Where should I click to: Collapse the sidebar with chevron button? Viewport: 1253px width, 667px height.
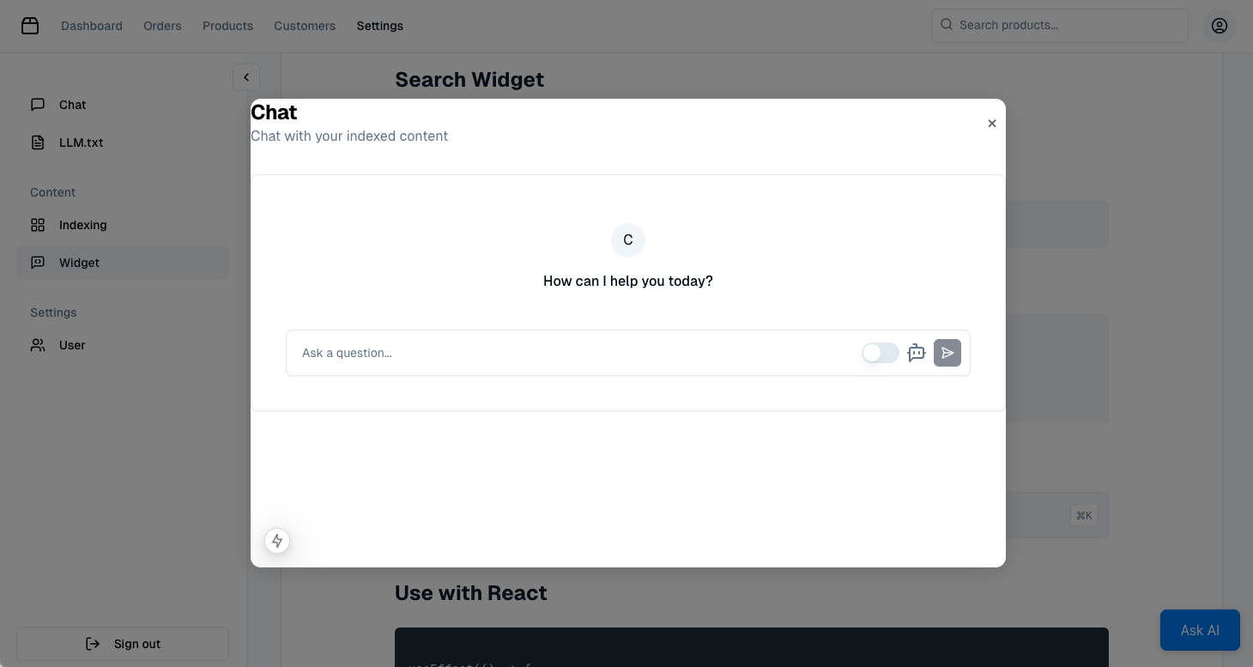coord(245,77)
